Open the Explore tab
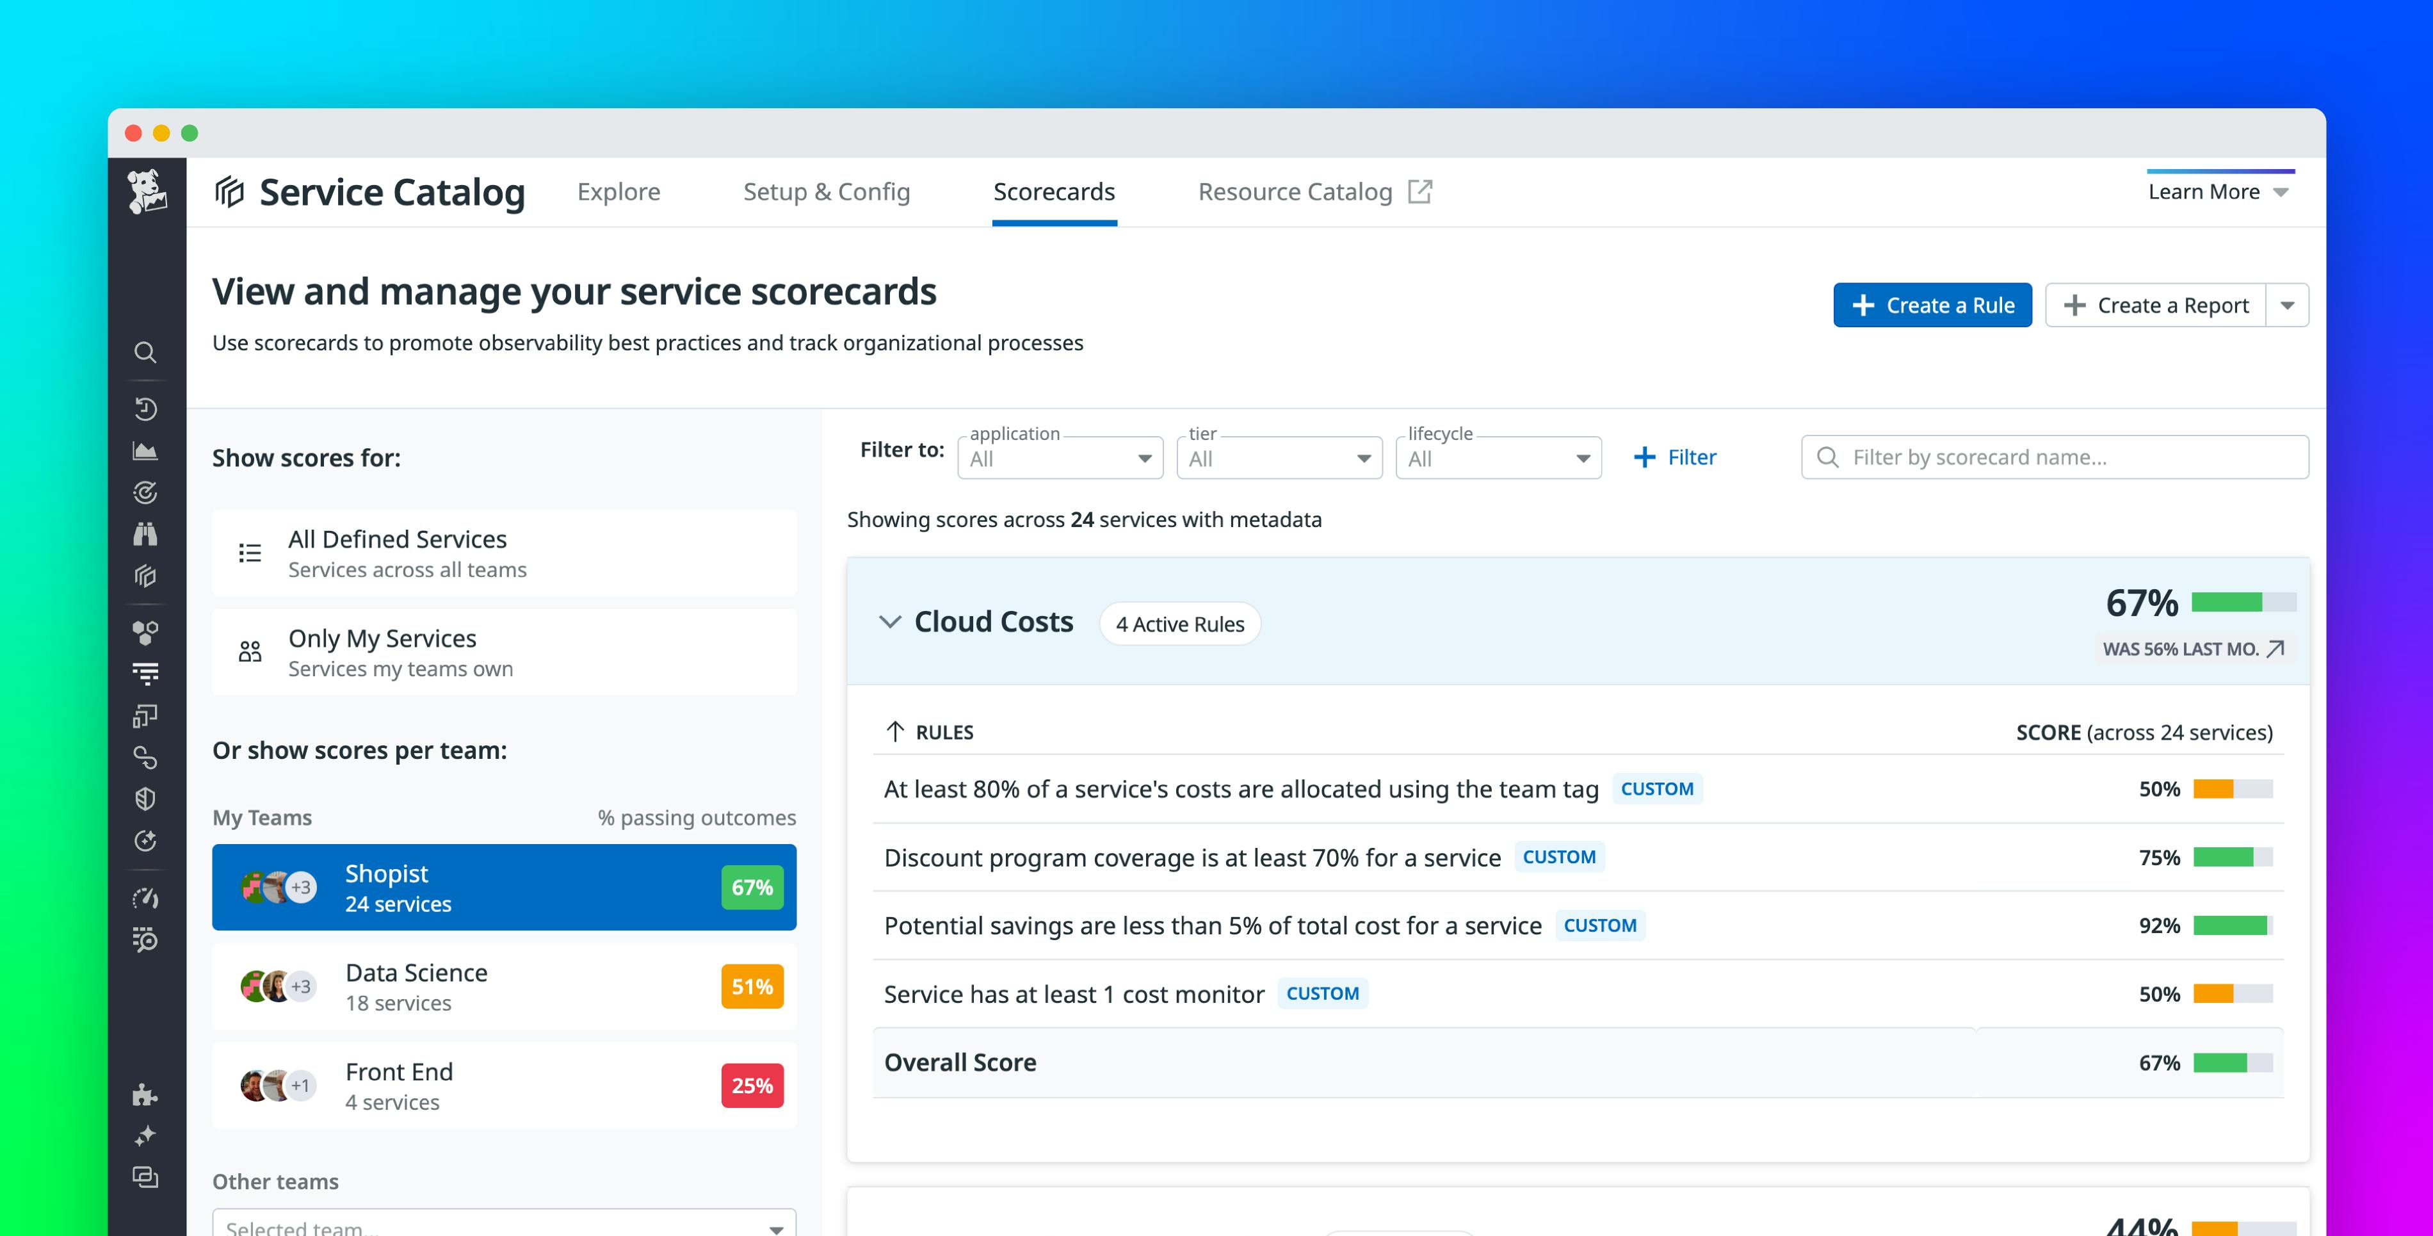Image resolution: width=2433 pixels, height=1236 pixels. point(618,191)
